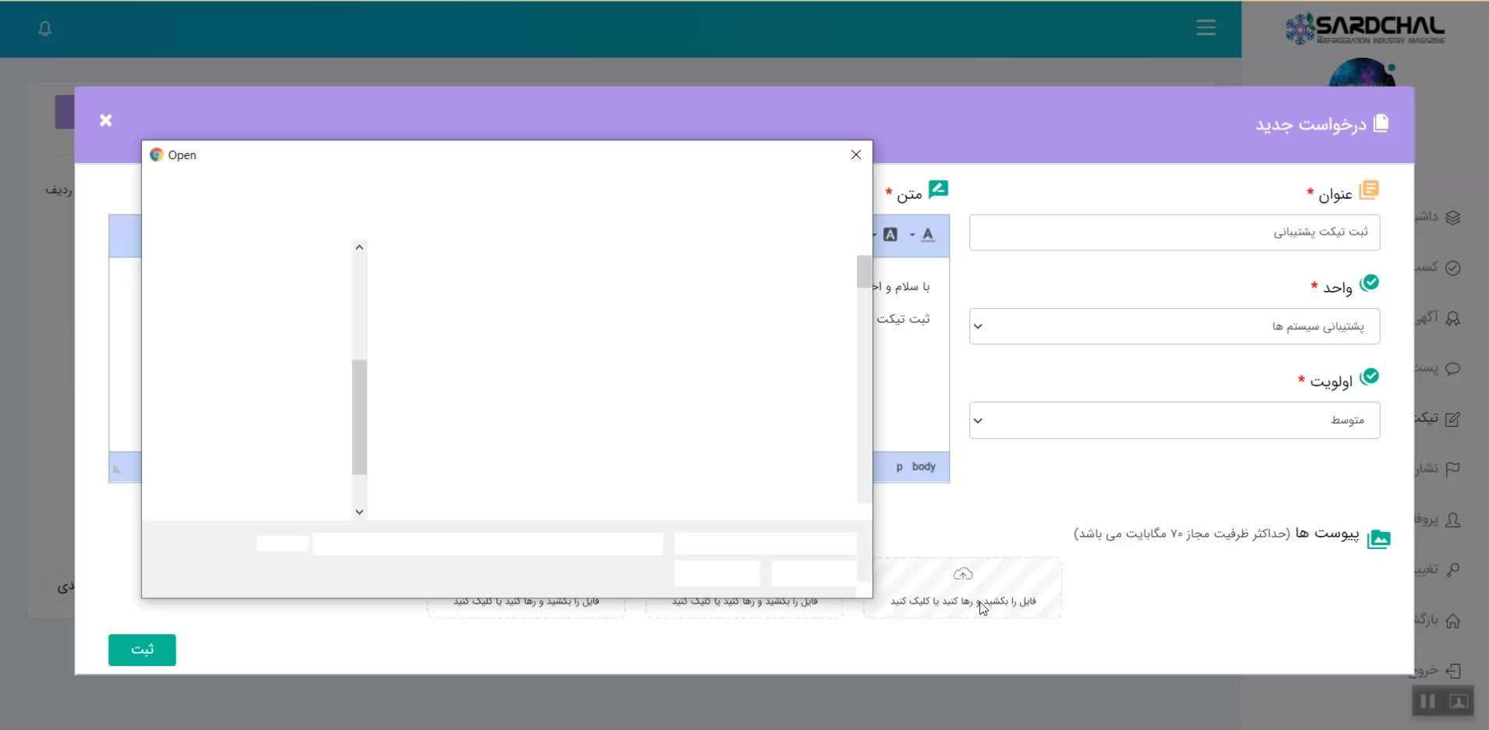This screenshot has height=730, width=1489.
Task: Toggle the hamburger menu in header
Action: click(x=1206, y=28)
